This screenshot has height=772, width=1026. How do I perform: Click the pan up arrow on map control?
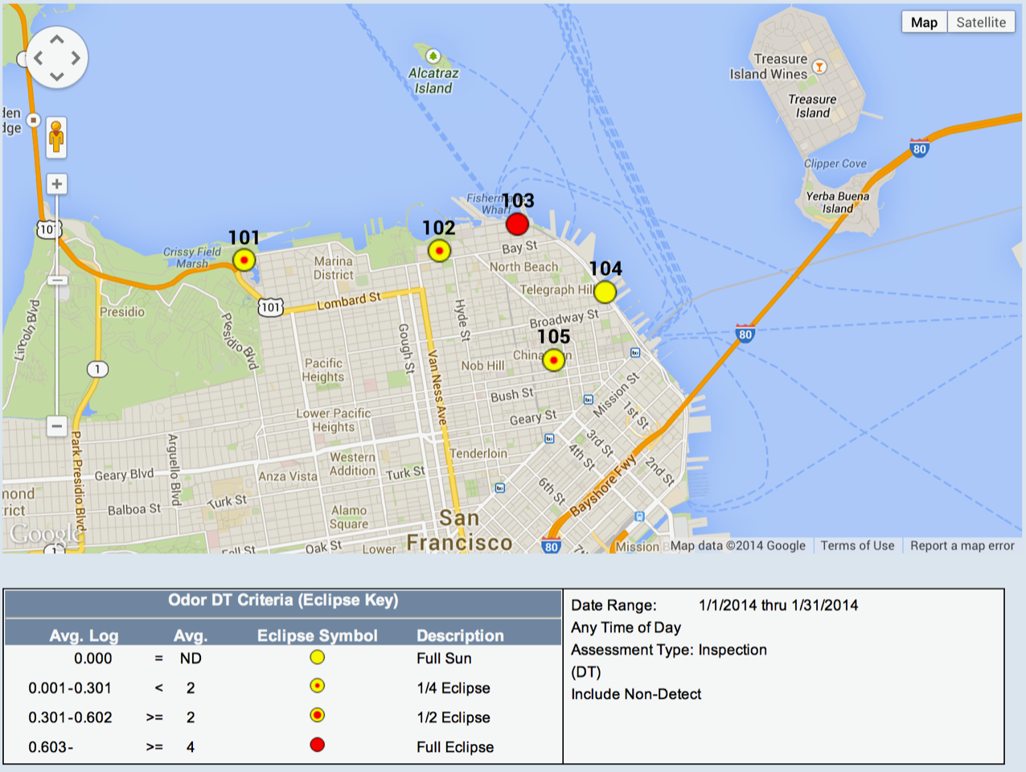point(56,39)
